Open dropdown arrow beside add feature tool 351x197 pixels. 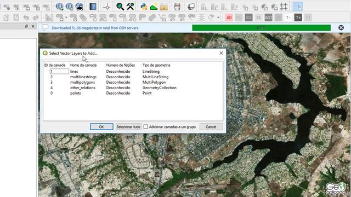[x=66, y=18]
